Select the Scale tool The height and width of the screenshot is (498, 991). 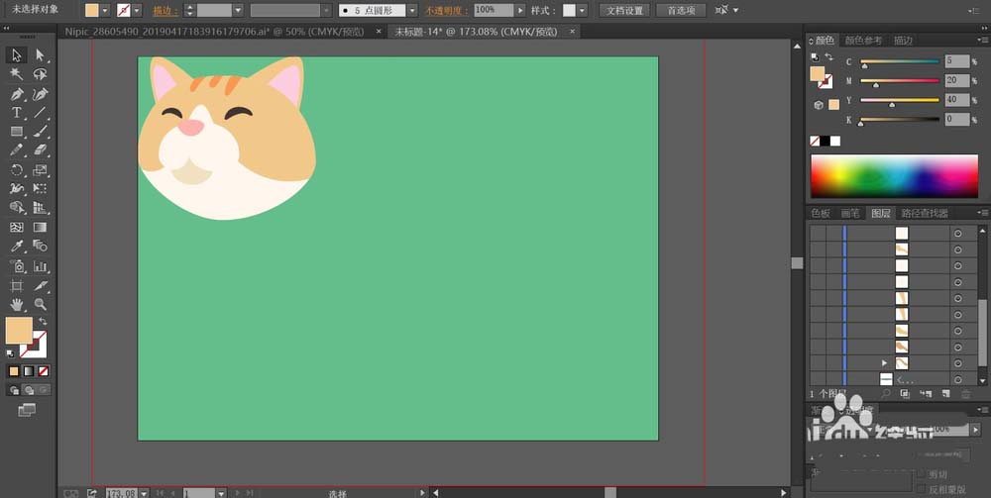40,169
